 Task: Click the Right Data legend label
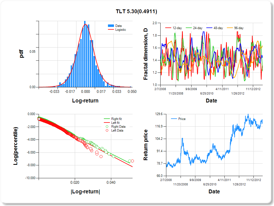(x=118, y=127)
